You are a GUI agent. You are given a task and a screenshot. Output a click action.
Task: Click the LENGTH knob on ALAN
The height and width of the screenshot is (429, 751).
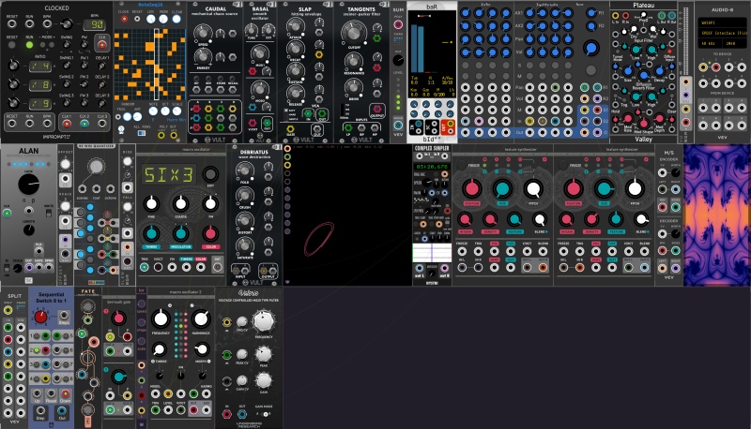(x=29, y=229)
